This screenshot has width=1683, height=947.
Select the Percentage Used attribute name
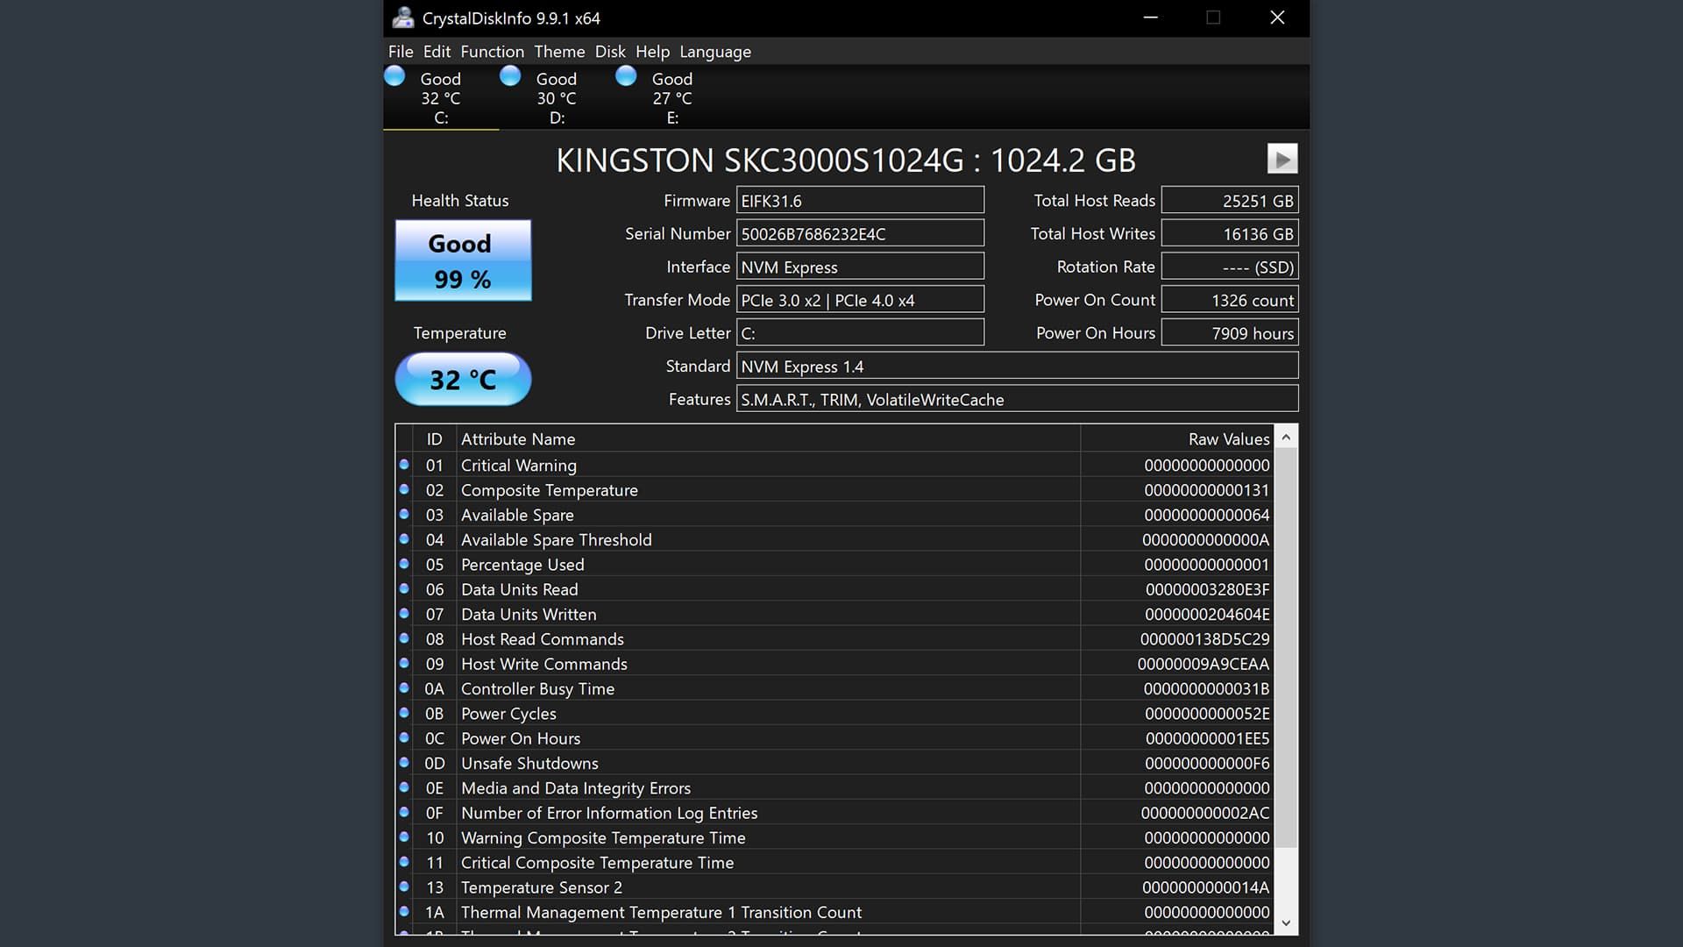[x=522, y=565]
